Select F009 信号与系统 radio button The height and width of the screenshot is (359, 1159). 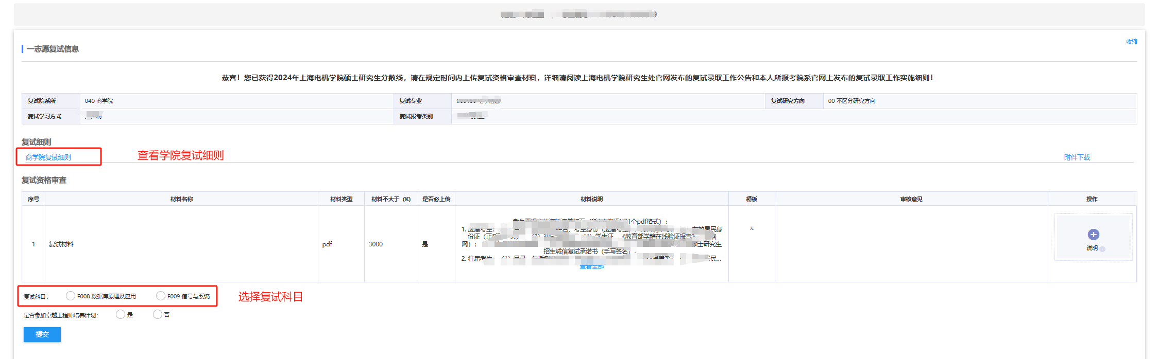click(x=161, y=296)
